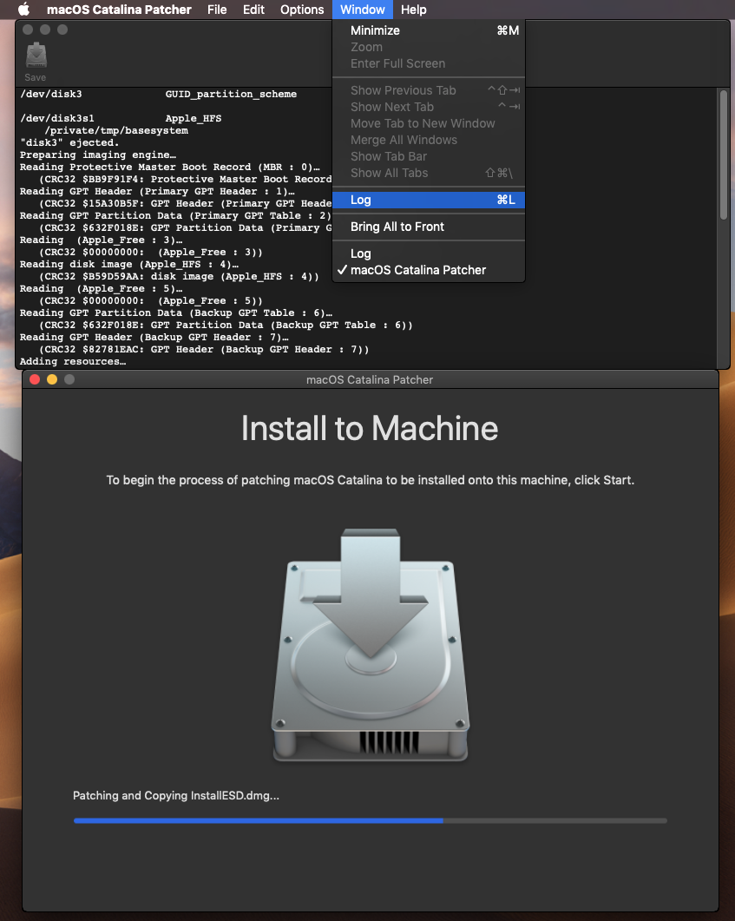
Task: Click Merge All Windows menu item
Action: click(429, 140)
